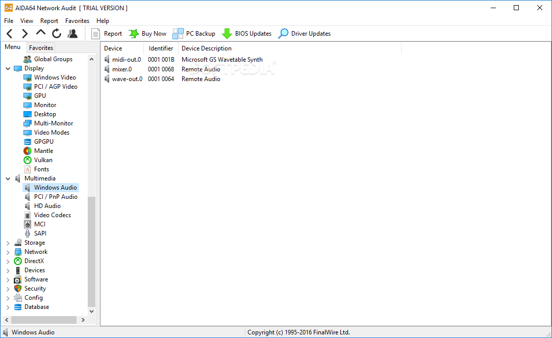Open the Help menu

coord(103,21)
